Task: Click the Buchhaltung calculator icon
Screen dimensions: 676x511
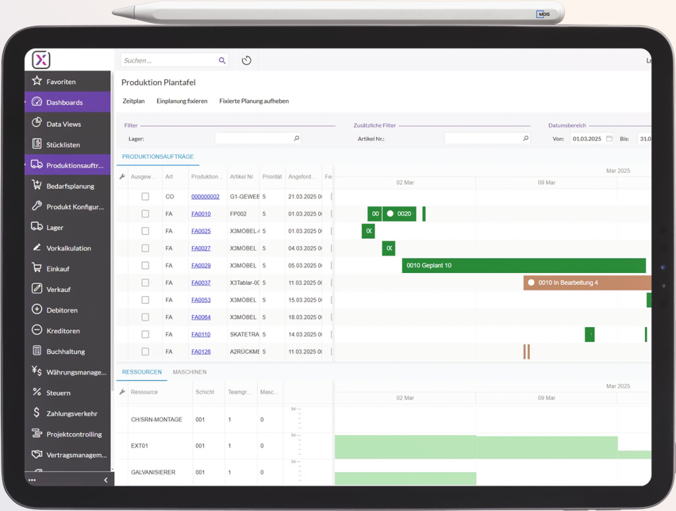Action: [x=37, y=351]
